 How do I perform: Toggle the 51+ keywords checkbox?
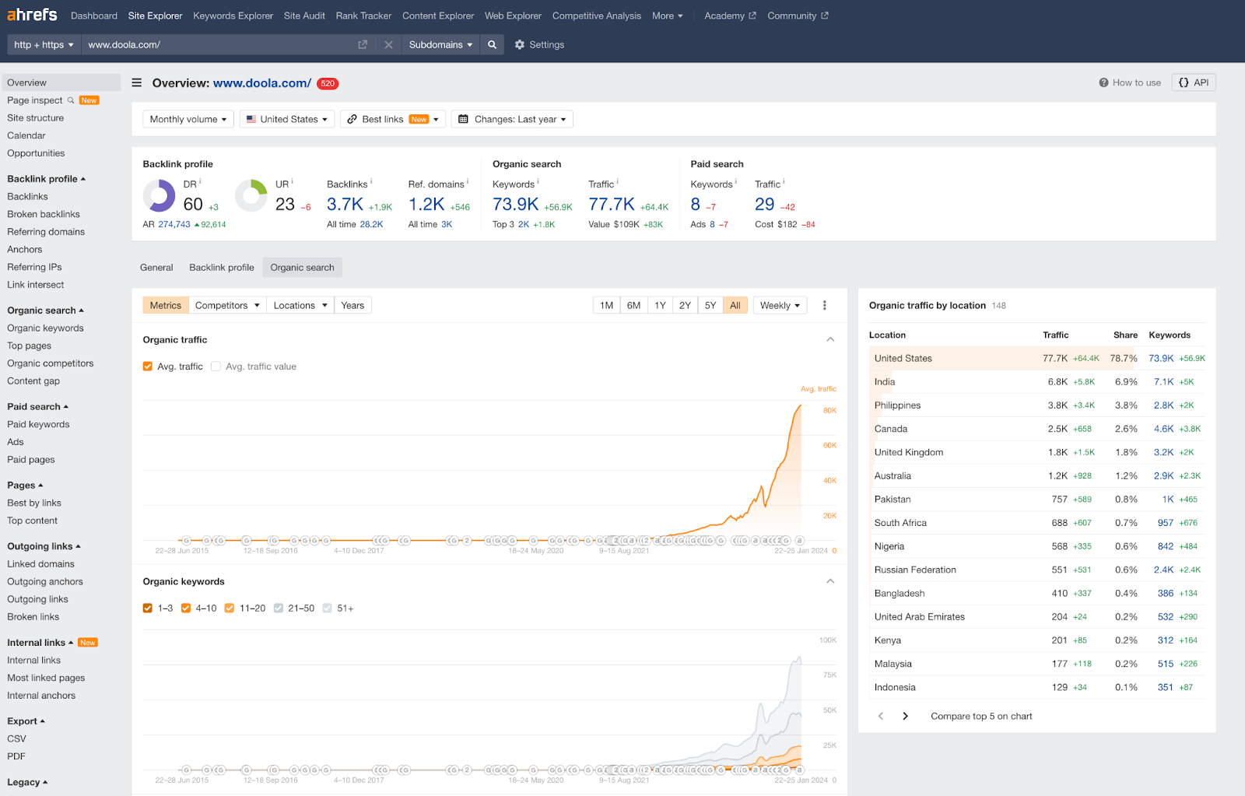pyautogui.click(x=328, y=608)
